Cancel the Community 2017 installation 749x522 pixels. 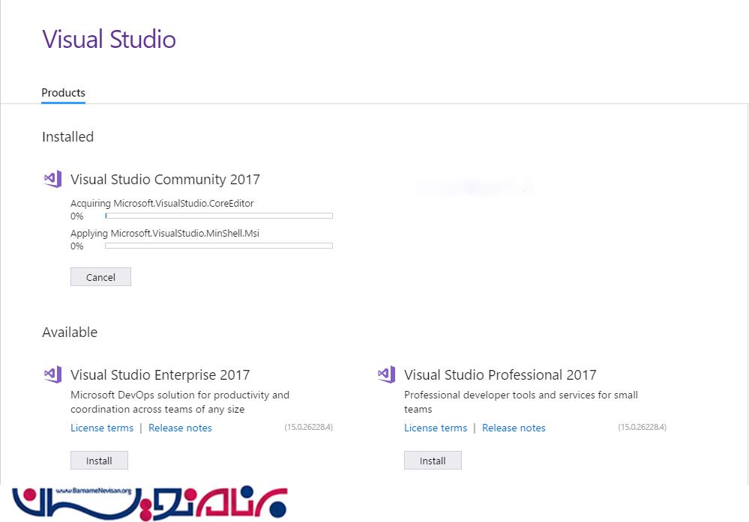[100, 277]
